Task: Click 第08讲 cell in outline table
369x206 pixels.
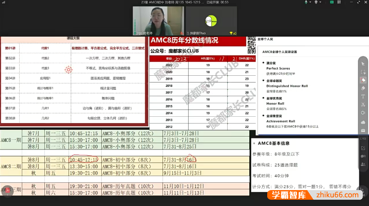Action: (10, 118)
